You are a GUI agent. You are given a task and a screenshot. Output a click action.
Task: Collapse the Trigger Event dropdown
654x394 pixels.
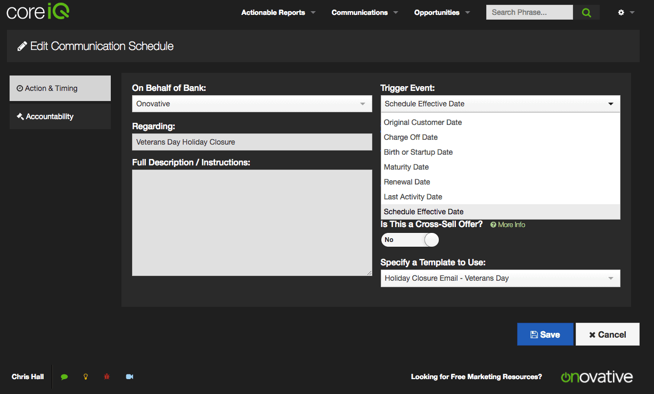click(x=500, y=104)
